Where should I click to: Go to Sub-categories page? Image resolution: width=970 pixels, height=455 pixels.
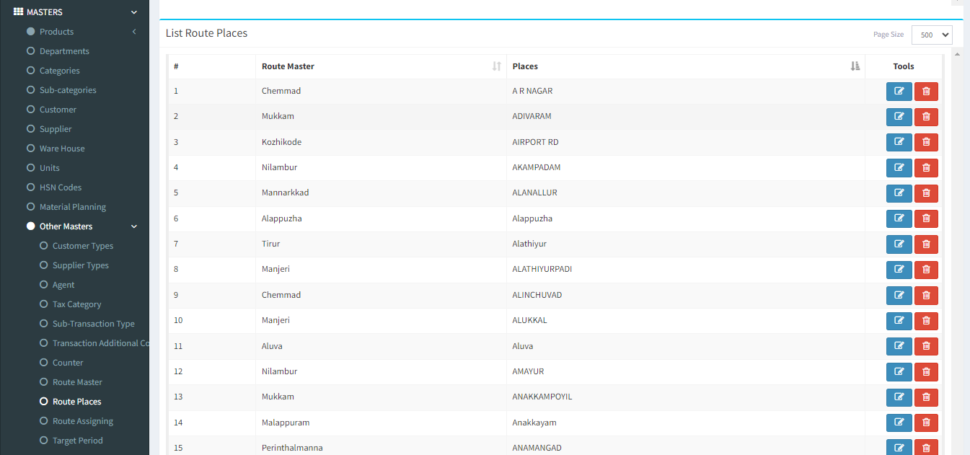click(68, 90)
